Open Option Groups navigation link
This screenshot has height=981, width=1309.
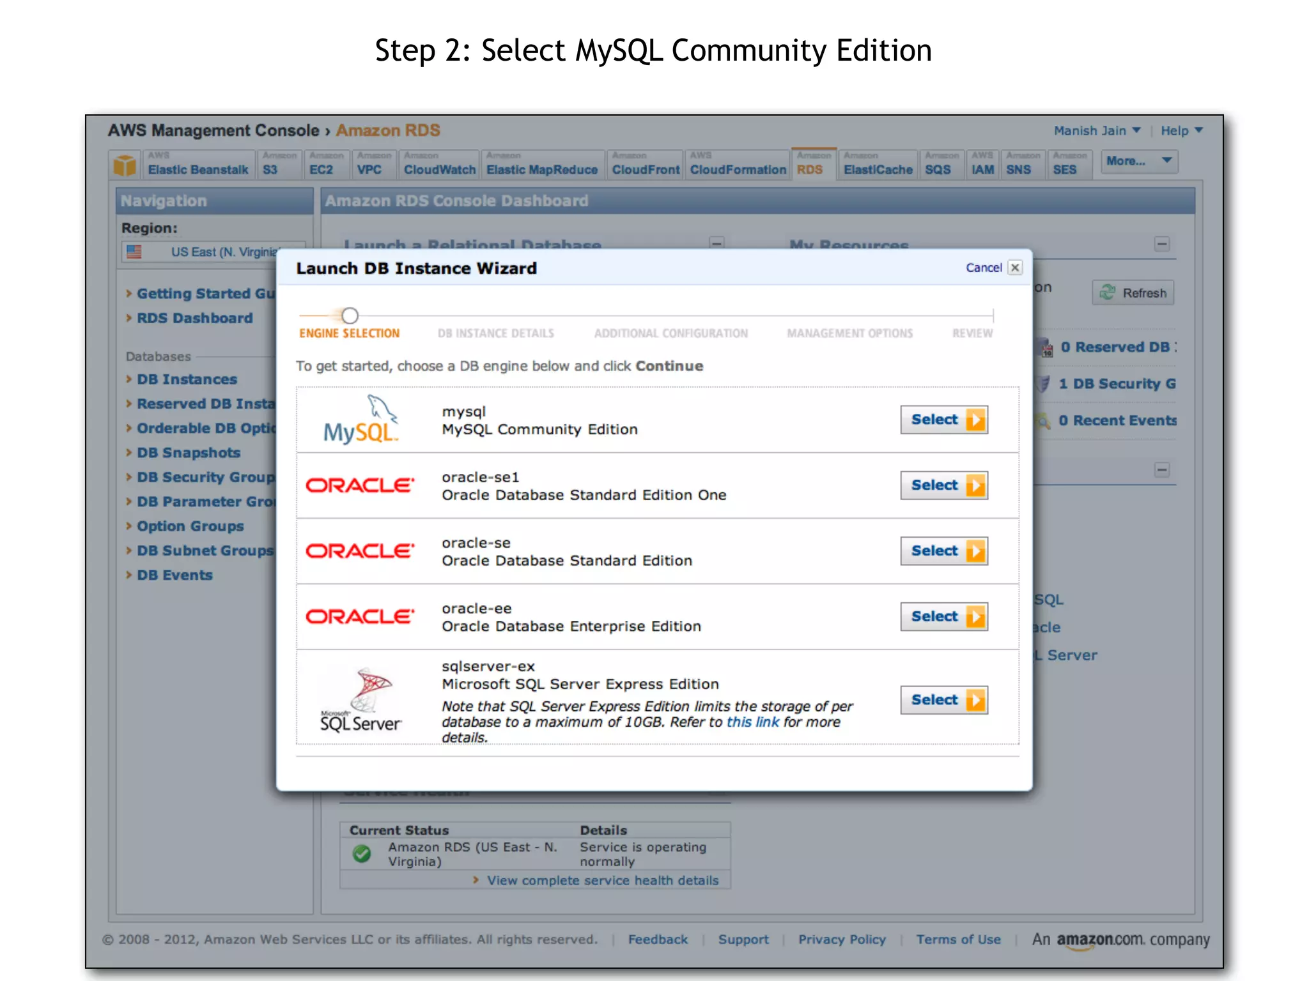pyautogui.click(x=190, y=526)
